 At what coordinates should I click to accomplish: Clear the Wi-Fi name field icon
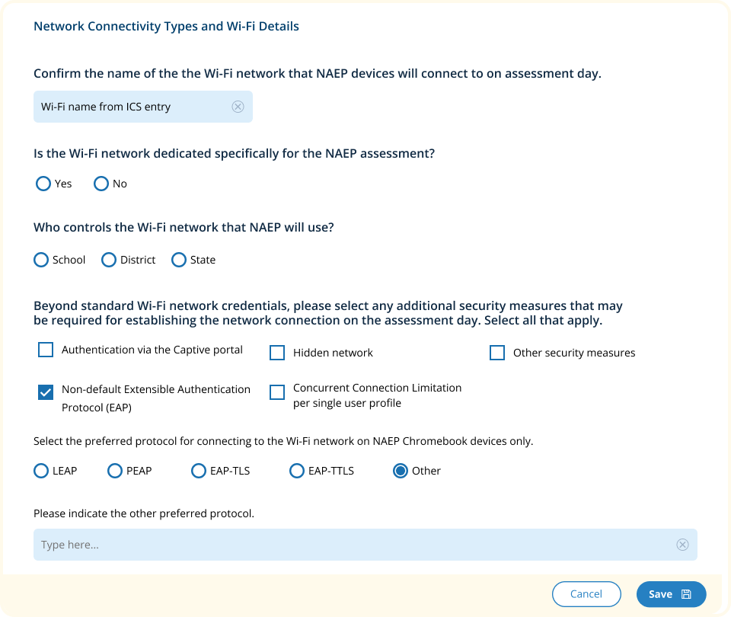(x=238, y=107)
